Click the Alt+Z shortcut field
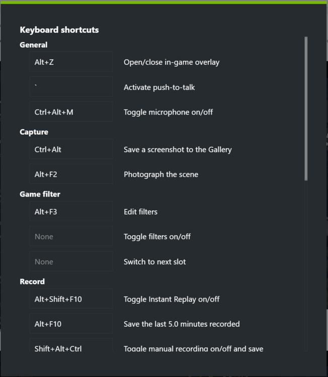The image size is (328, 377). [x=71, y=62]
